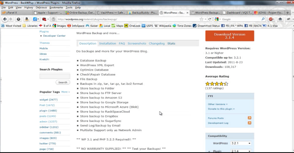Open the Stats plugin tab

point(171,43)
